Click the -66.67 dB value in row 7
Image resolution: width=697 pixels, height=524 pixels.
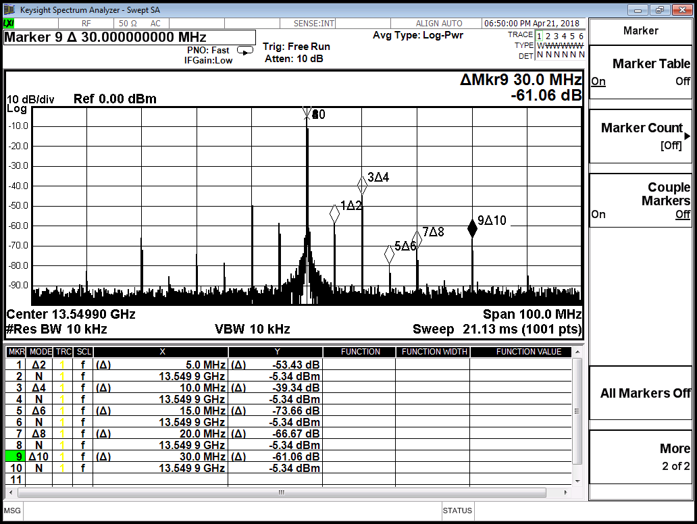tap(296, 434)
